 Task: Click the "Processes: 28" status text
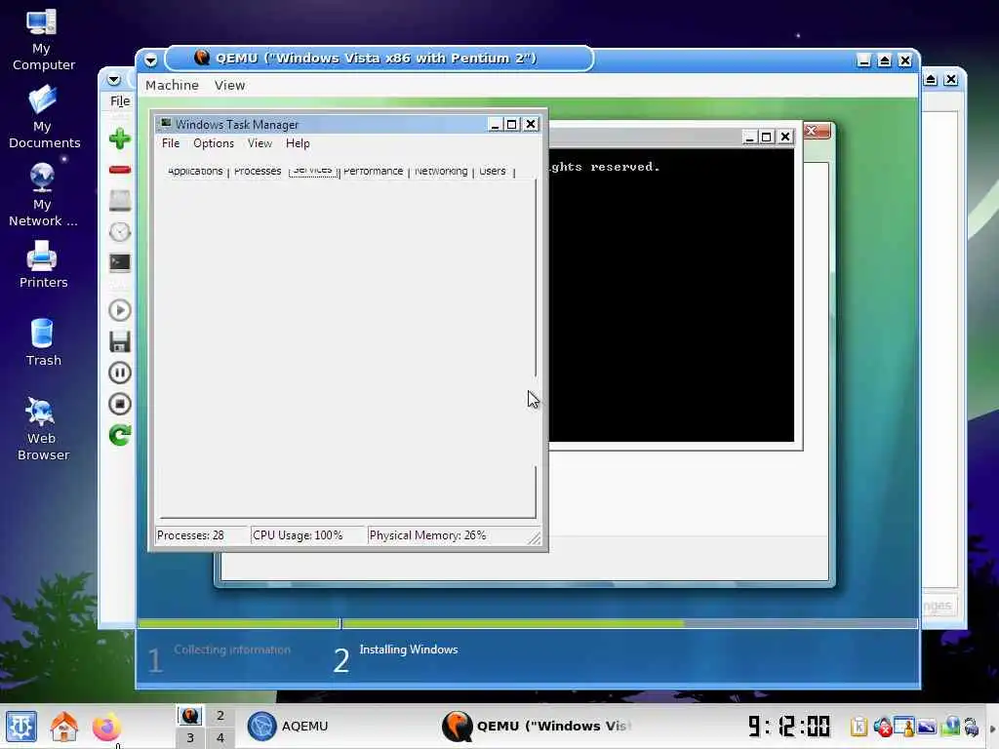pos(190,535)
